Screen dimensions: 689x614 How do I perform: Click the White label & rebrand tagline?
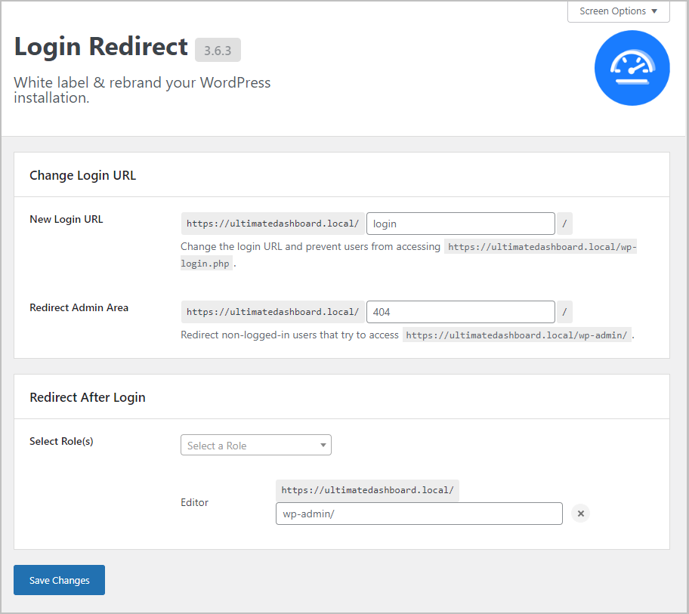point(142,90)
